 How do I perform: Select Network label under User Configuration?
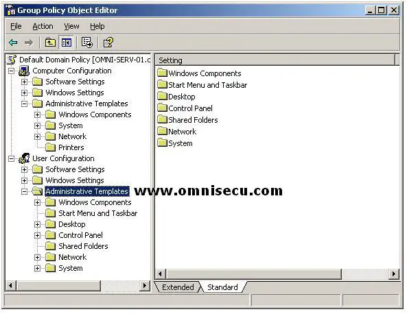click(73, 257)
